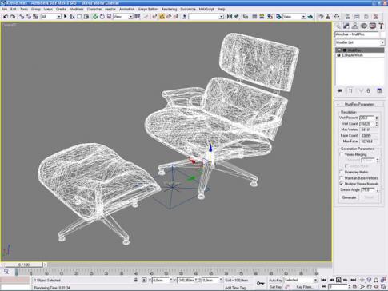Toggle the highlighted Angle Snap button
This screenshot has height=291, width=388.
(162, 17)
